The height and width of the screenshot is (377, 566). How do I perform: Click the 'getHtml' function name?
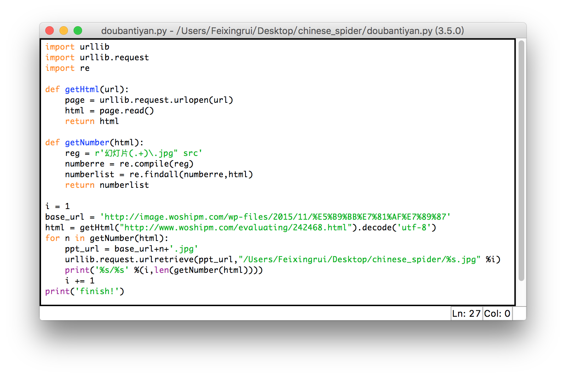[82, 89]
